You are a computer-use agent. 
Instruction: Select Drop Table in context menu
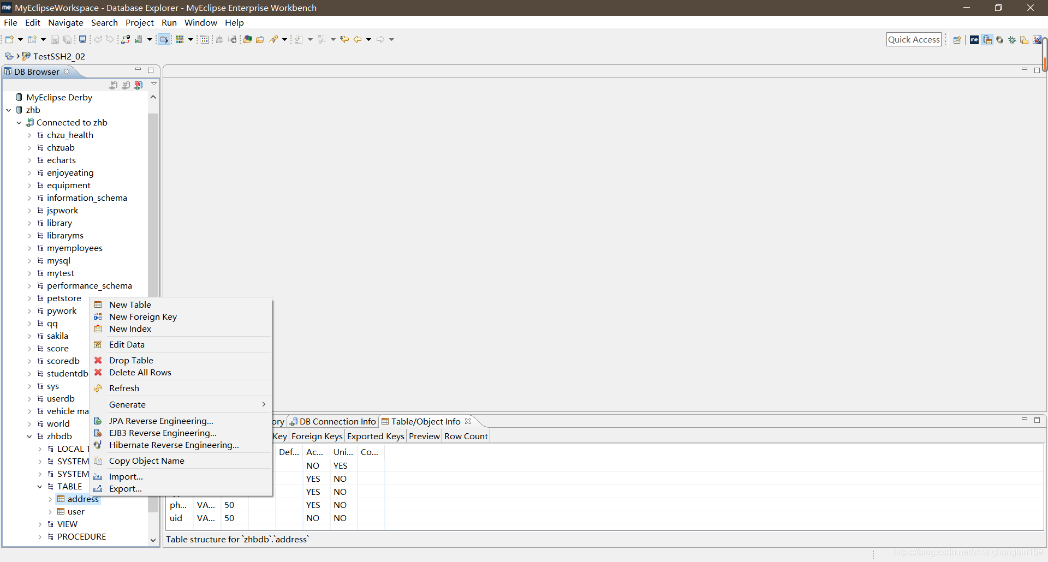(x=181, y=360)
